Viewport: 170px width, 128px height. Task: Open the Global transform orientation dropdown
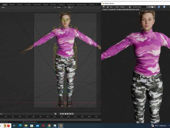coord(58,7)
